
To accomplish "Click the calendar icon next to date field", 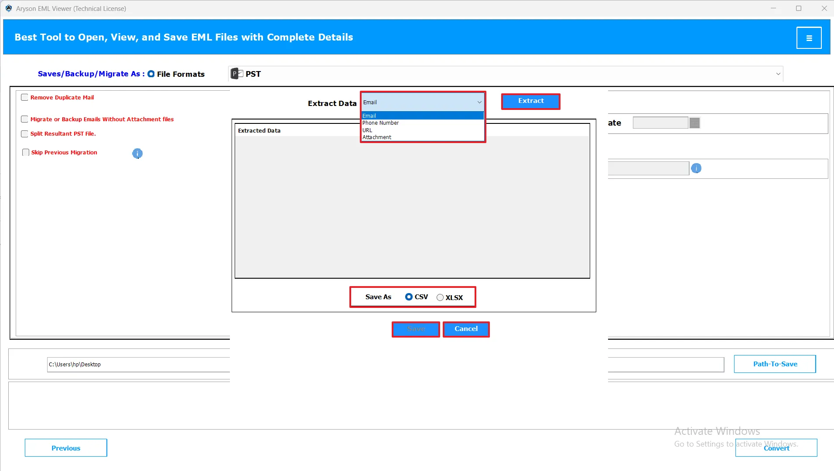I will pos(695,123).
